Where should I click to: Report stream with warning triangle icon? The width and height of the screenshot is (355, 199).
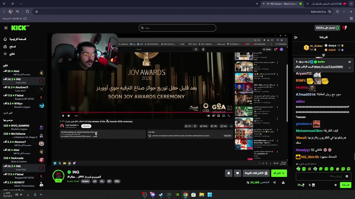click(283, 182)
